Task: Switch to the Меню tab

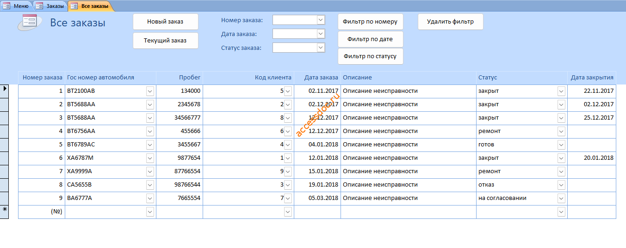Action: 16,6
